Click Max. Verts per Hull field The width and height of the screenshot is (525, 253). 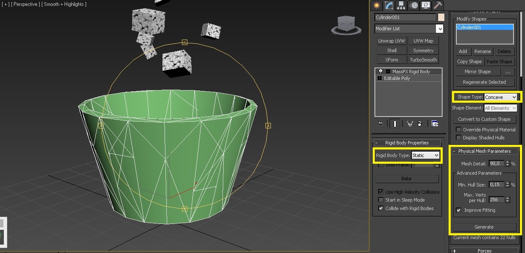pyautogui.click(x=497, y=200)
